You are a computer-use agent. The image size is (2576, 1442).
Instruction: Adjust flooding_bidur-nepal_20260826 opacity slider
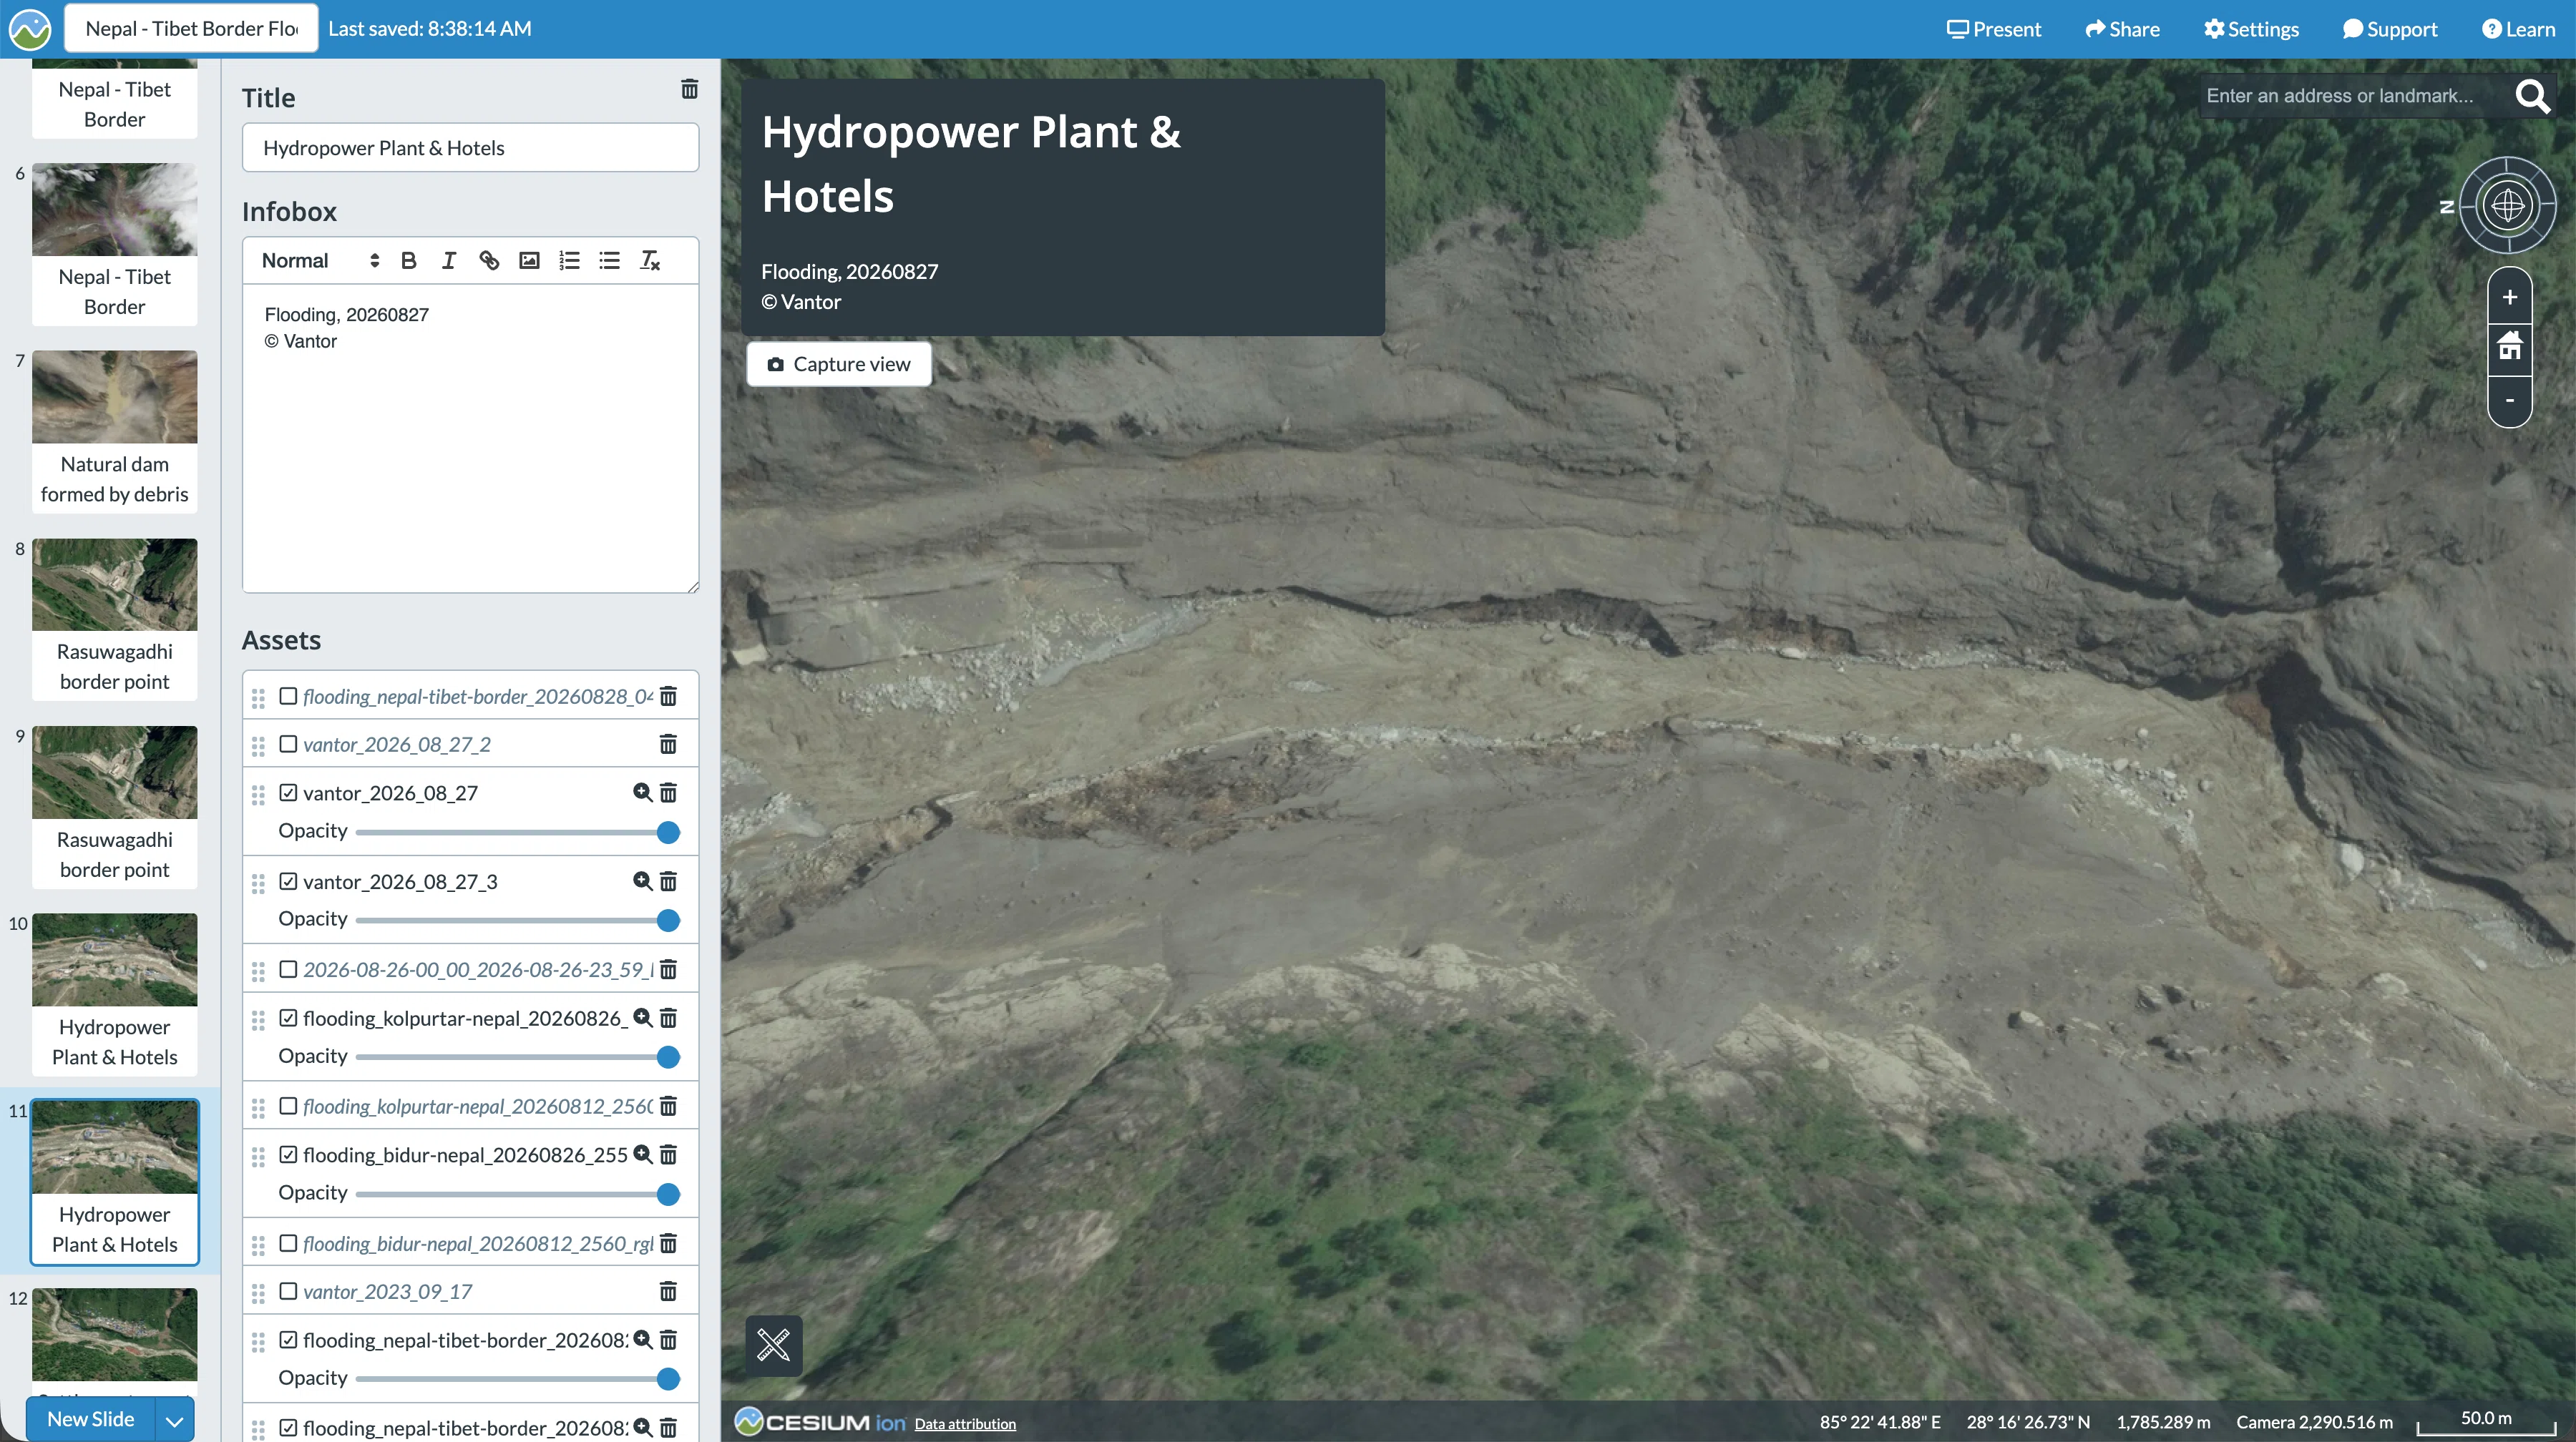[x=518, y=1195]
